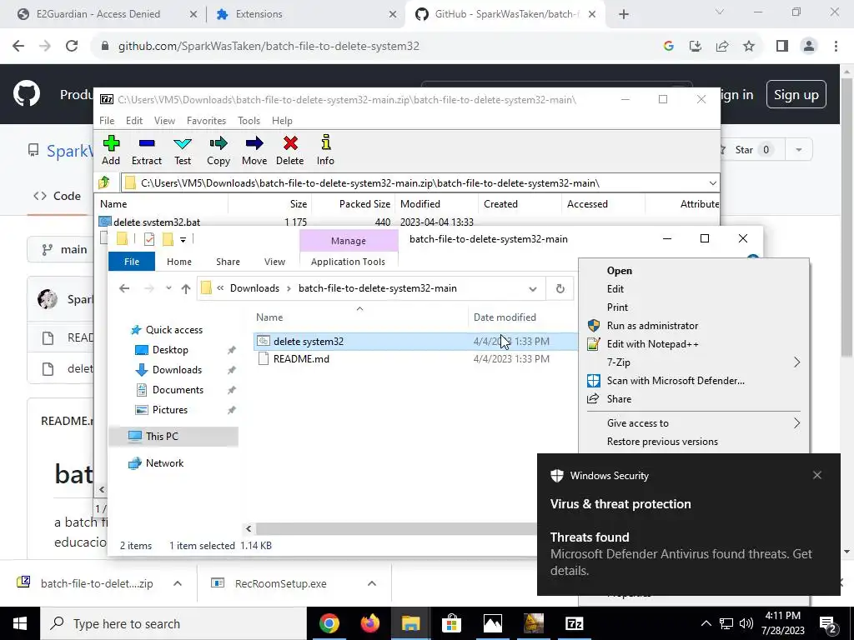Click the taskbar search box
The height and width of the screenshot is (640, 854).
173,623
